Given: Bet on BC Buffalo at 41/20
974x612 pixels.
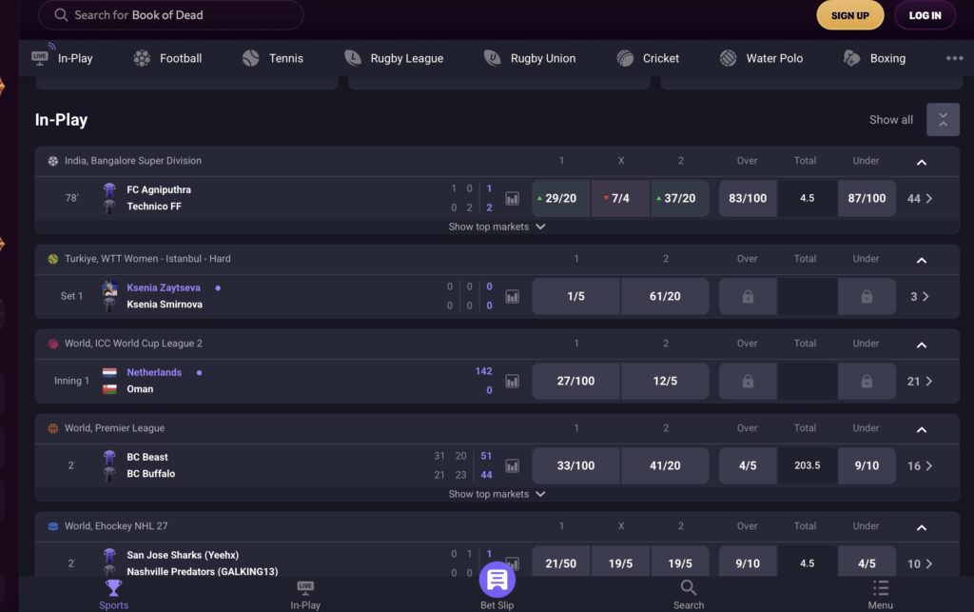Looking at the screenshot, I should coord(665,465).
